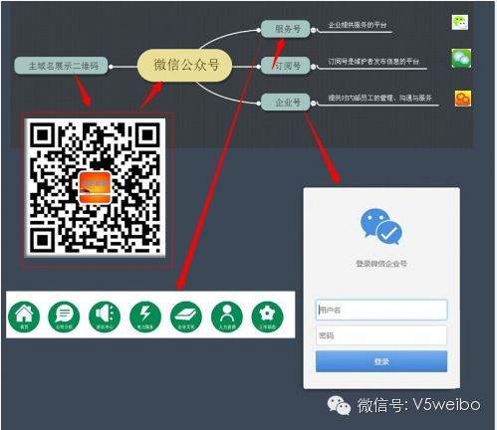This screenshot has height=430, width=497.
Task: Select the lightning bolt power service icon
Action: tap(145, 317)
